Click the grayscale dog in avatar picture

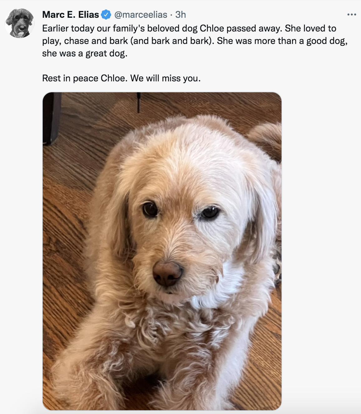click(x=20, y=23)
